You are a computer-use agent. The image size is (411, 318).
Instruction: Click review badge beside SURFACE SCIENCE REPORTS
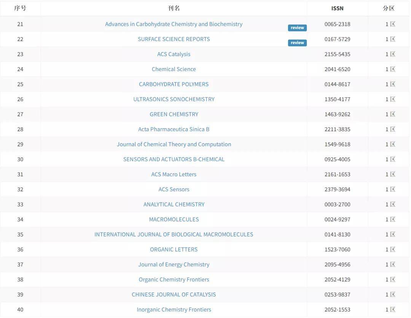(297, 43)
